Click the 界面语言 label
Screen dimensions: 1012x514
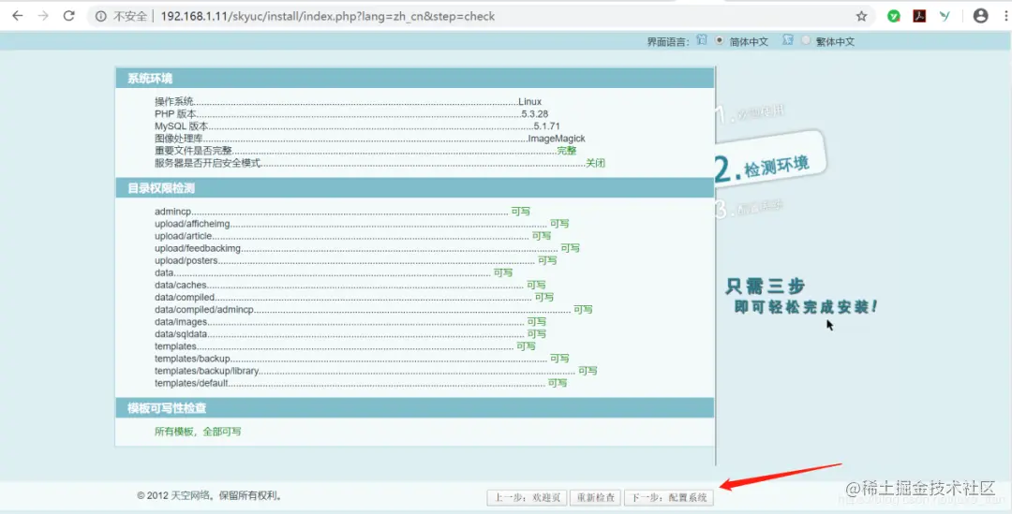point(668,41)
